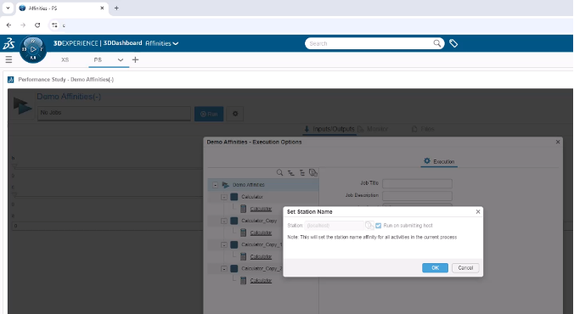
Task: Click the collapse all tree icon
Action: tap(302, 173)
